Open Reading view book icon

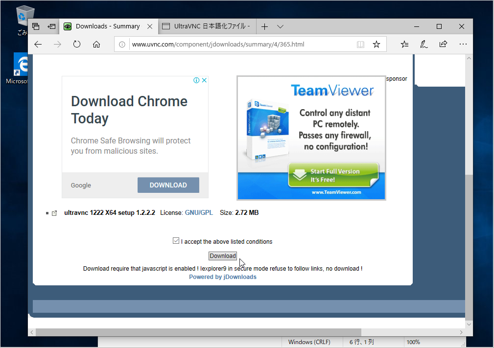coord(361,45)
